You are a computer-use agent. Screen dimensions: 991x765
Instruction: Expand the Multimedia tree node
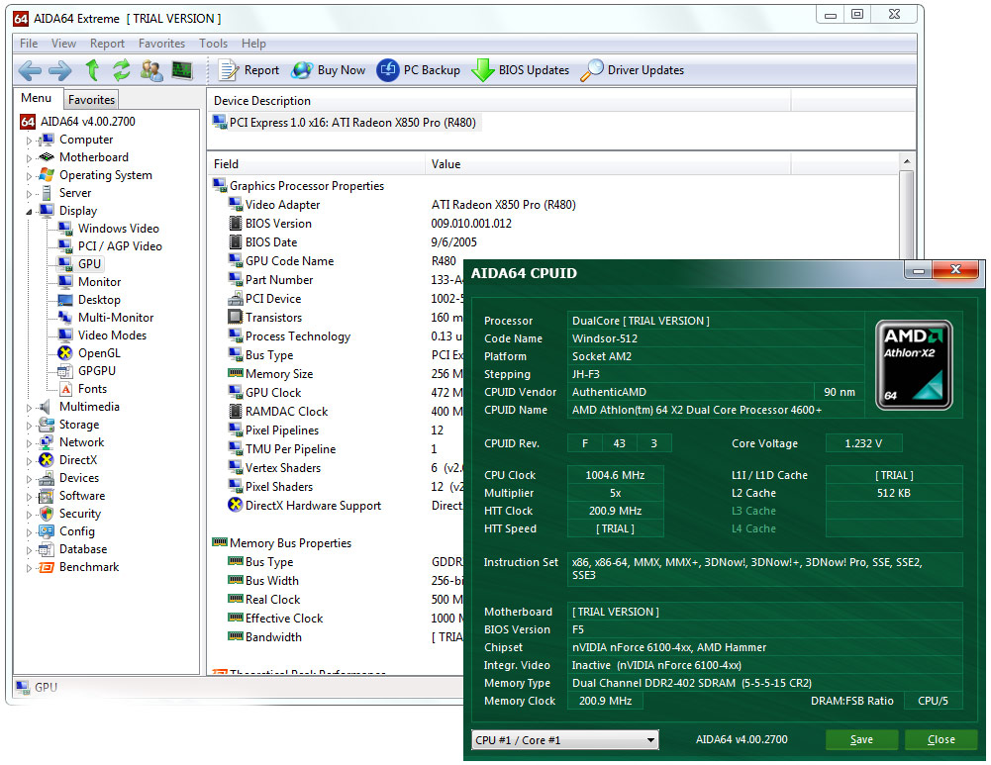click(29, 408)
